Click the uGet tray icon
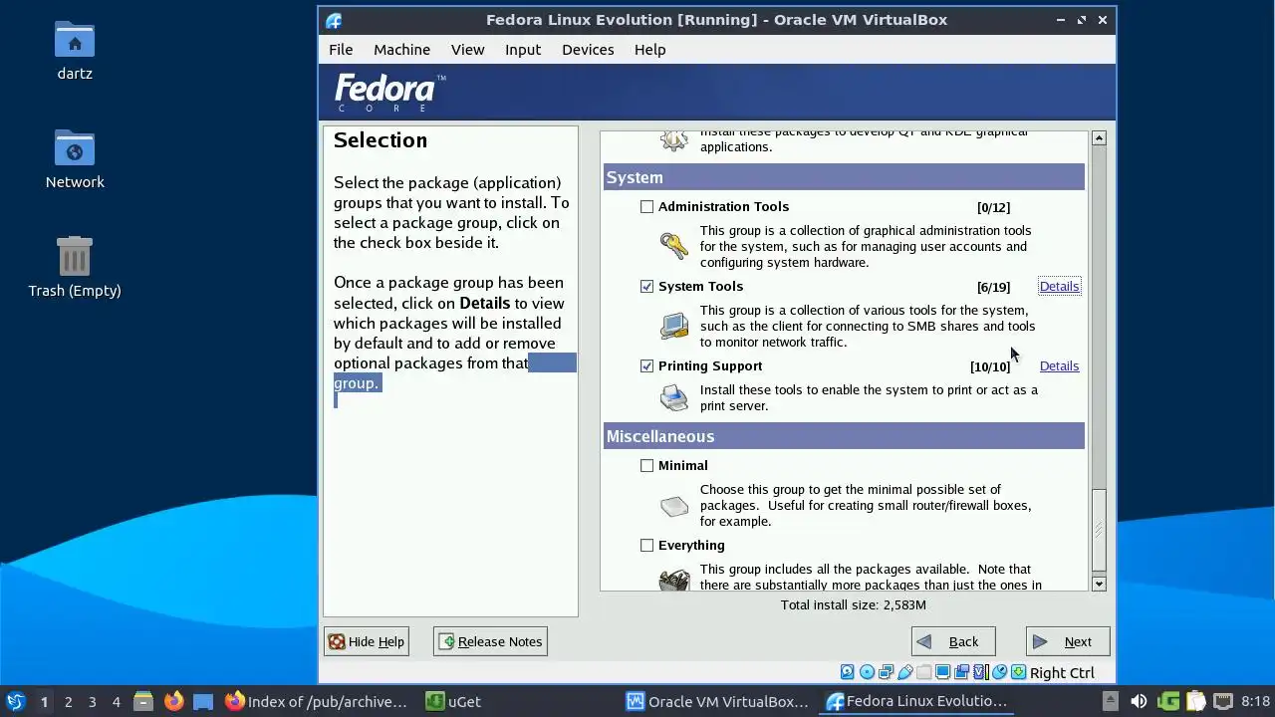The height and width of the screenshot is (717, 1275). (1168, 701)
